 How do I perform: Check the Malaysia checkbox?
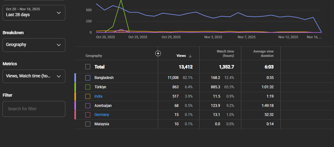88,124
